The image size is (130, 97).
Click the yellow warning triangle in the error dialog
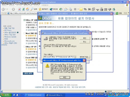pos(47,66)
